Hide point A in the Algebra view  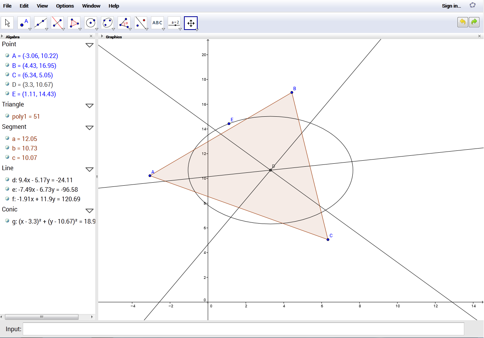coord(7,56)
